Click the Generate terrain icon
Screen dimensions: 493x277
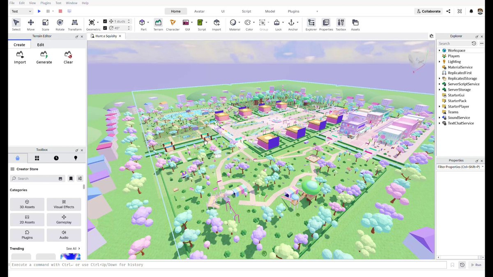(44, 57)
